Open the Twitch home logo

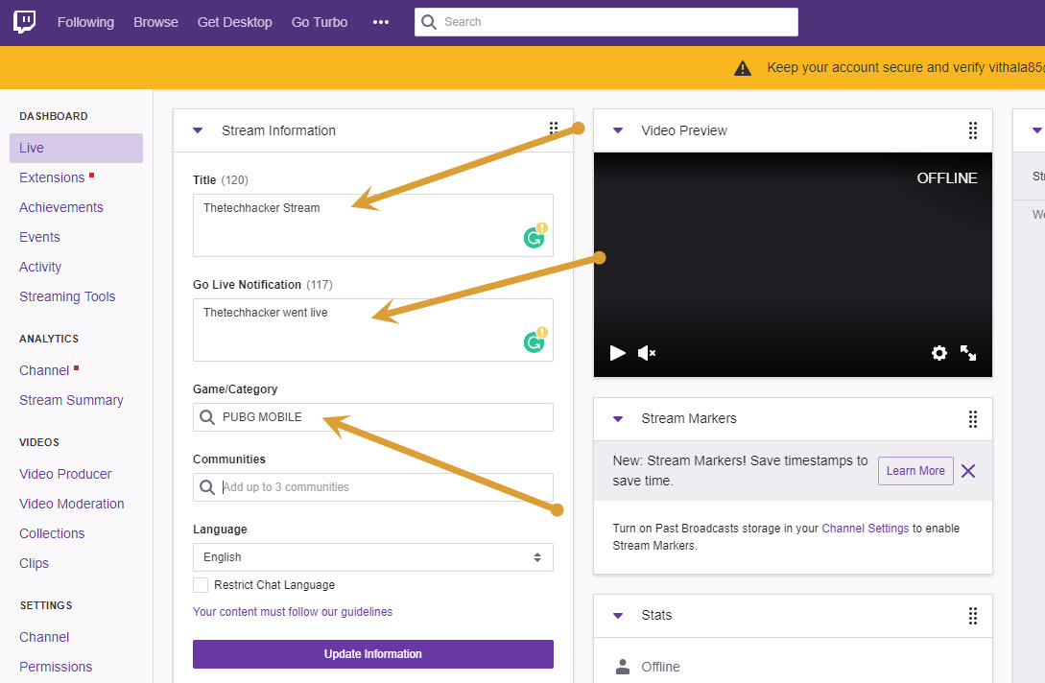pos(25,22)
